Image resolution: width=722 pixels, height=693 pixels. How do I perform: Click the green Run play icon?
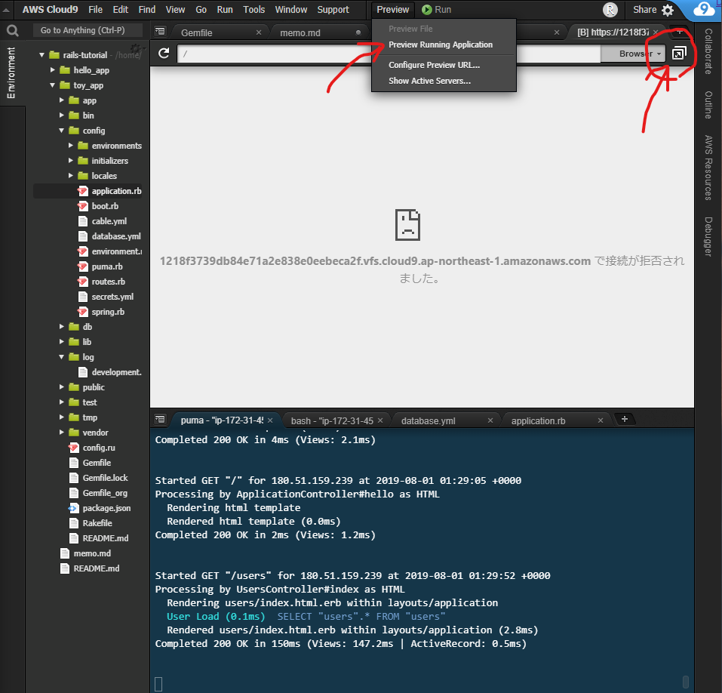(426, 10)
